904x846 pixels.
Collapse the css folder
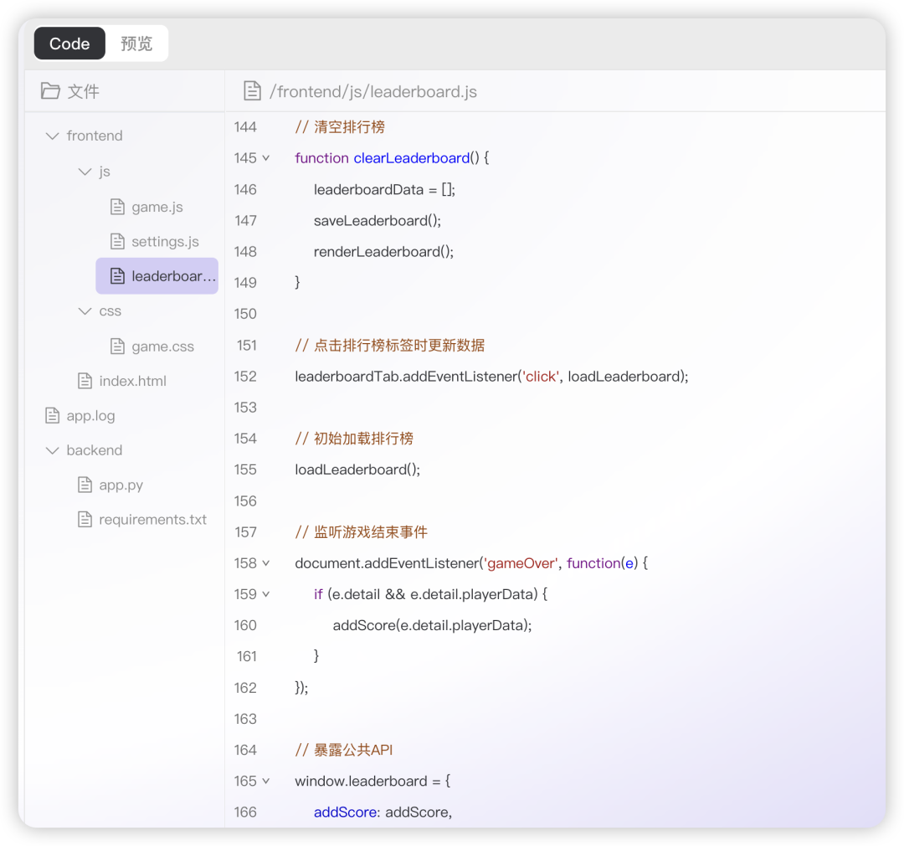(85, 311)
